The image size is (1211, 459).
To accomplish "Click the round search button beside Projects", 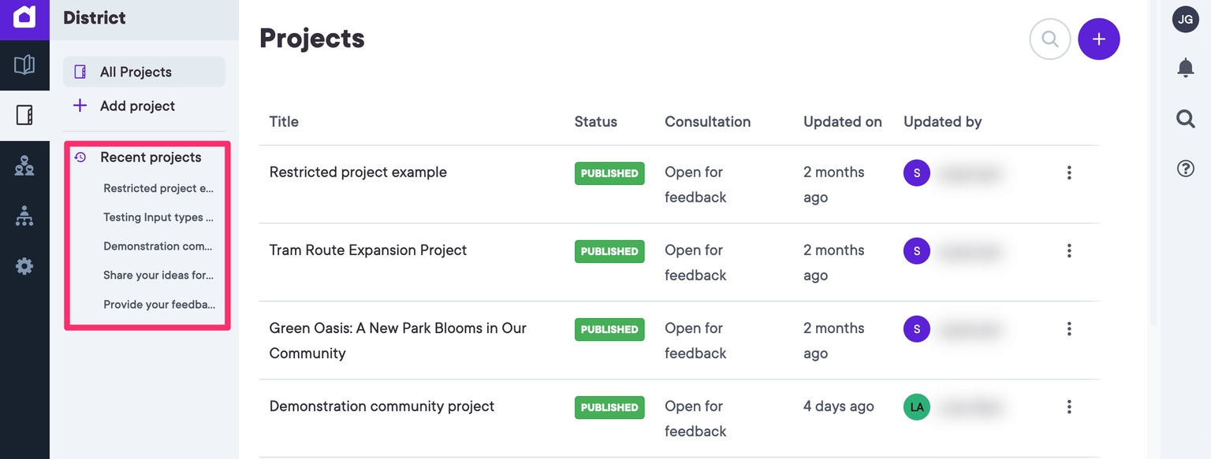I will coord(1049,39).
